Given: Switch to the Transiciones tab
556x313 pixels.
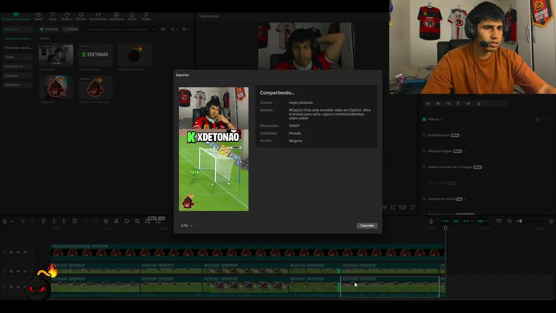Looking at the screenshot, I should [98, 17].
